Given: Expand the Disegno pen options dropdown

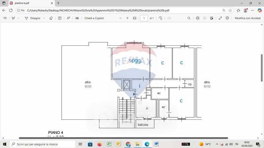Looking at the screenshot, I should pyautogui.click(x=44, y=18).
